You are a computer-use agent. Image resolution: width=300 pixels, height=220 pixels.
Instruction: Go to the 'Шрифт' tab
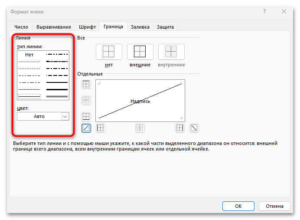point(87,27)
